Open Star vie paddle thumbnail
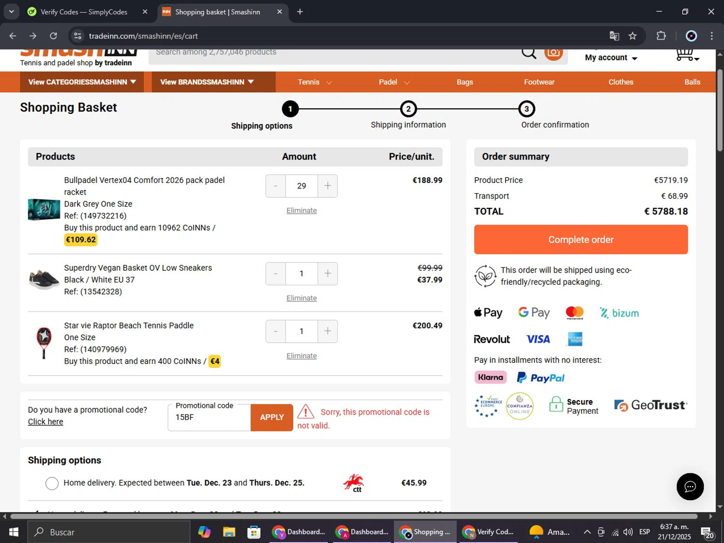 point(44,343)
